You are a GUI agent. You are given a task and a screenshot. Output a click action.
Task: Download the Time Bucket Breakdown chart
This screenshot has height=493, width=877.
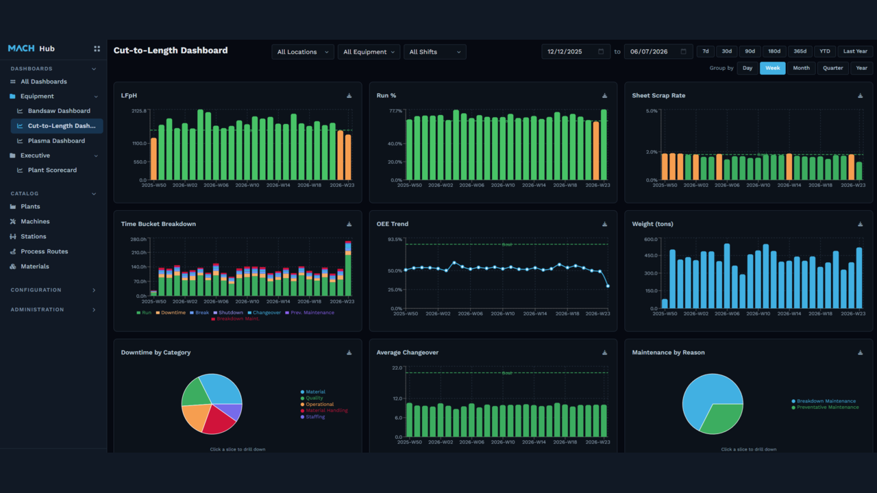click(x=349, y=224)
